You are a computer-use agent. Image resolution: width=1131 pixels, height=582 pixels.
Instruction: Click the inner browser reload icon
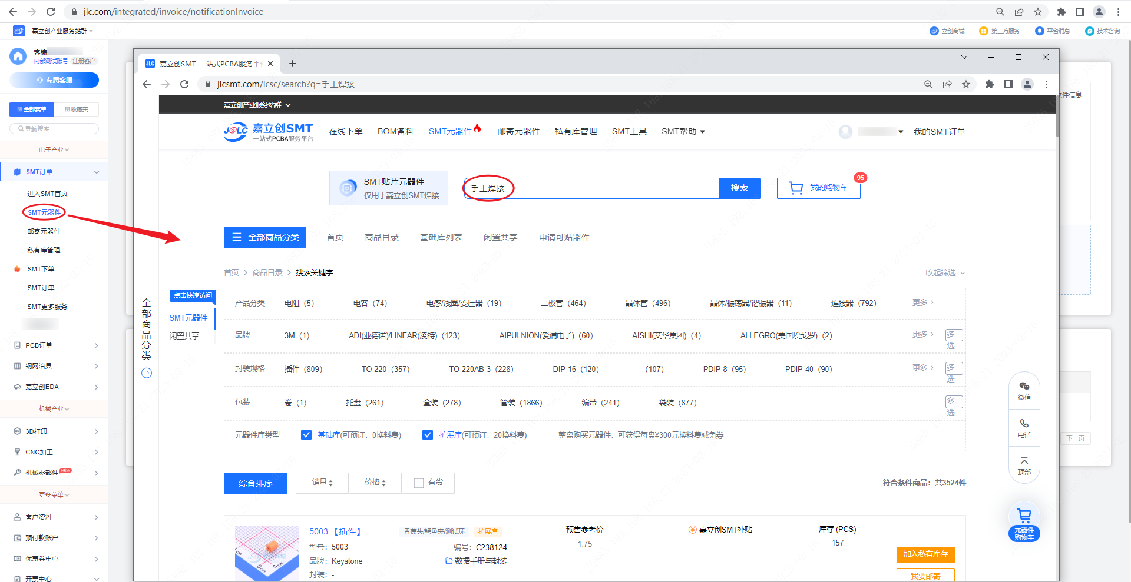click(x=184, y=84)
